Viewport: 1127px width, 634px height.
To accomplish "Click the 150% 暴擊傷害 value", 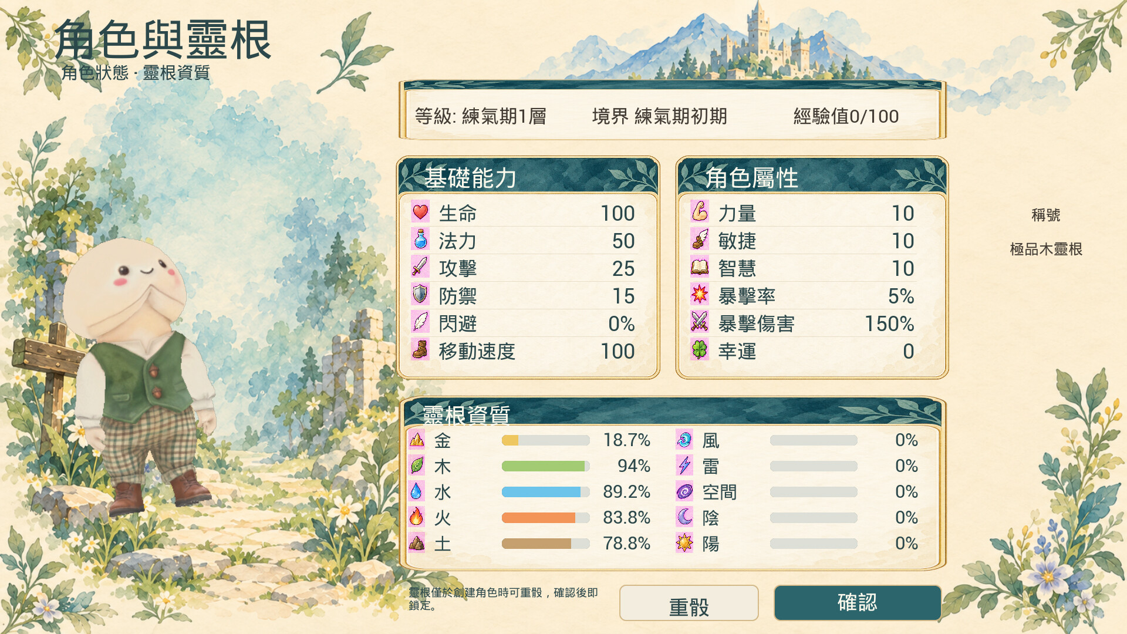I will 889,323.
